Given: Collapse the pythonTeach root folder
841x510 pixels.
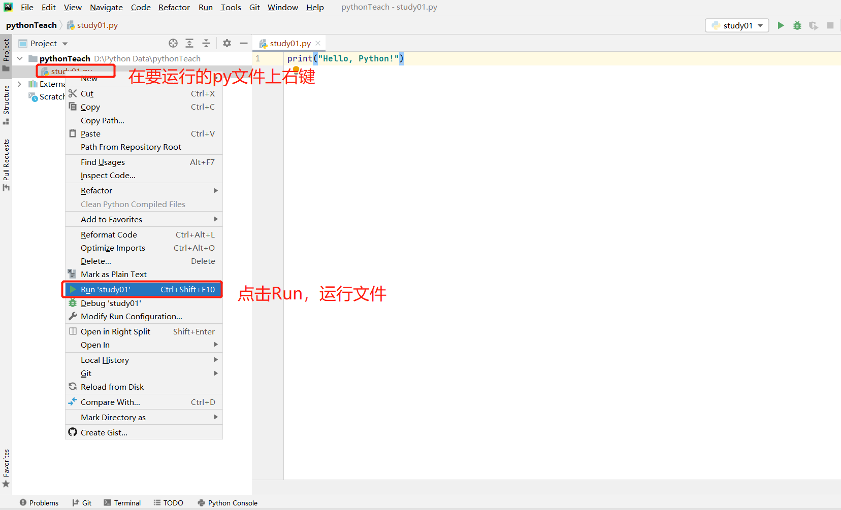Looking at the screenshot, I should 20,58.
